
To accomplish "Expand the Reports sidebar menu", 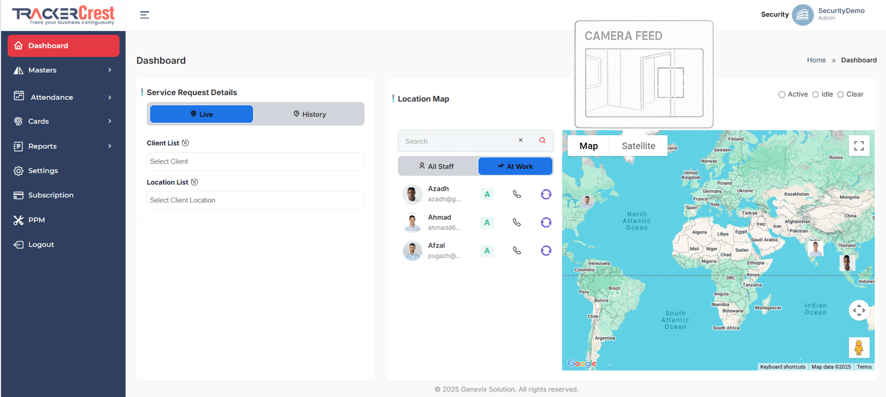I will (63, 146).
